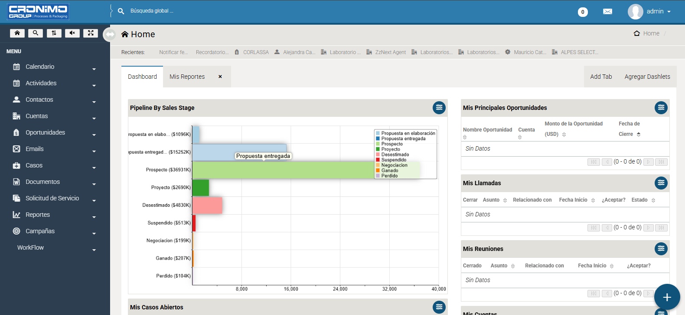This screenshot has height=315, width=685.
Task: Open the mail envelope icon in header
Action: pyautogui.click(x=607, y=12)
